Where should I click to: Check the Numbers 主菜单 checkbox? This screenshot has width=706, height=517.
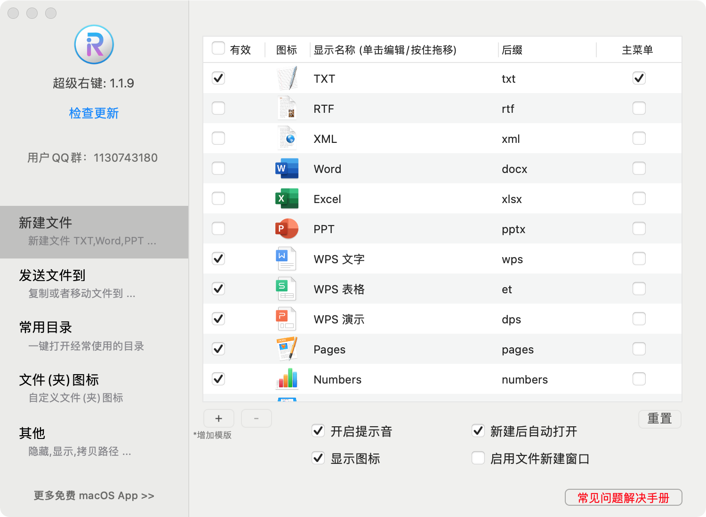point(639,379)
